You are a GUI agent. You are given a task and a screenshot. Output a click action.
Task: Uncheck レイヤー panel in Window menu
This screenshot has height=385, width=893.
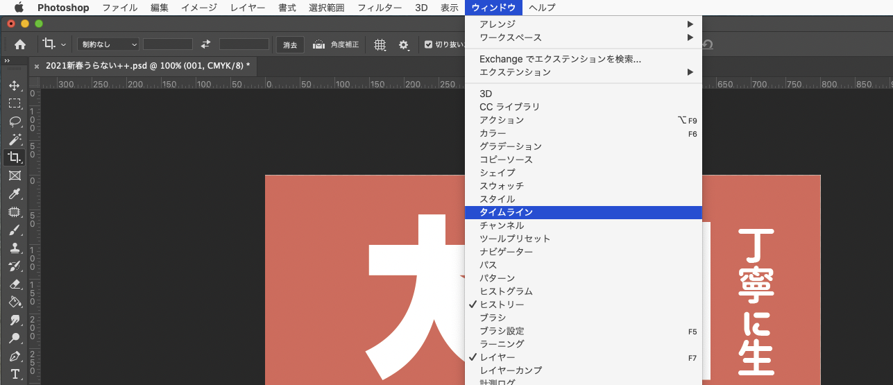497,357
